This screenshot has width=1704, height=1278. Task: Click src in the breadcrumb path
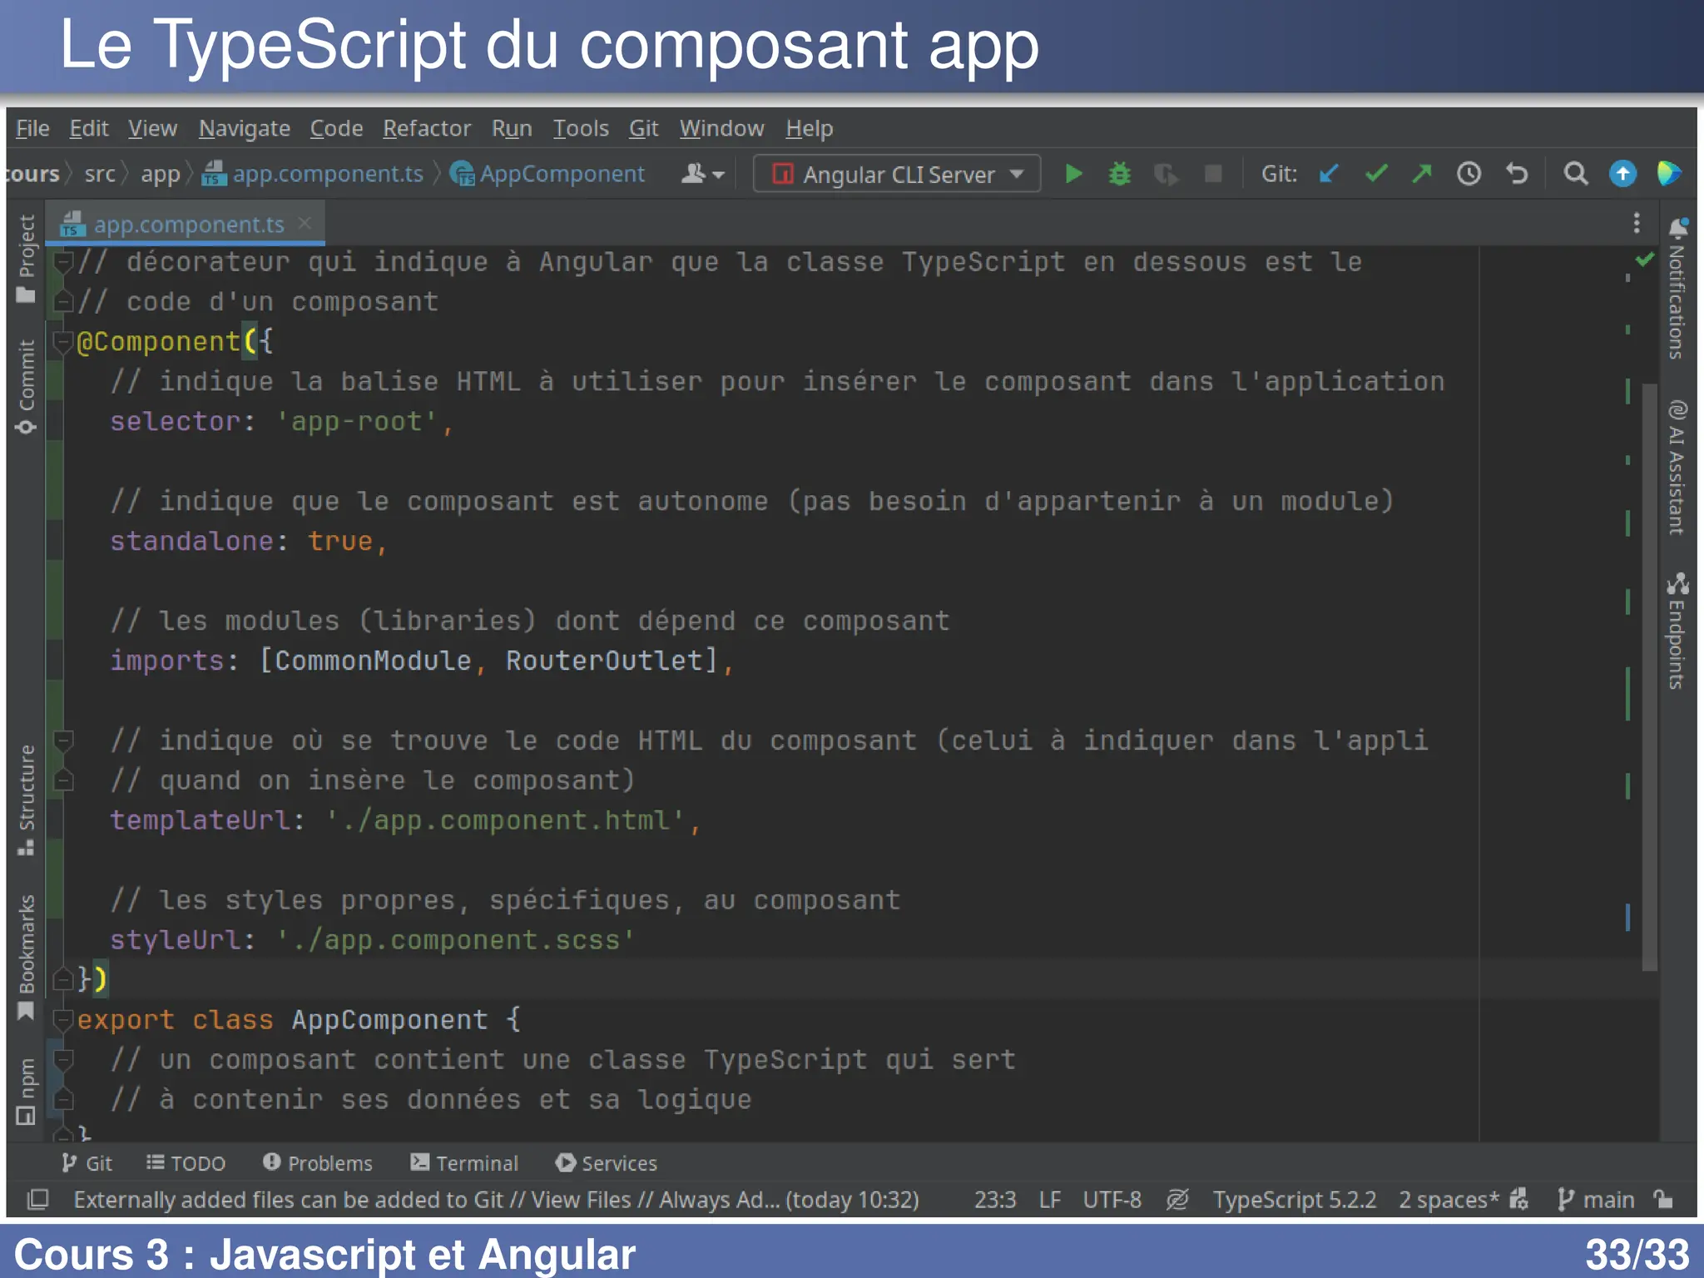pyautogui.click(x=100, y=174)
